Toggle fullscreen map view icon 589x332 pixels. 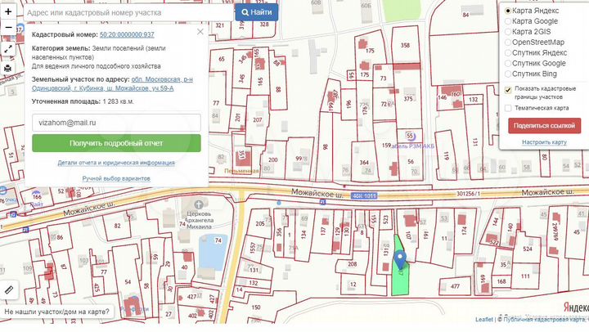pos(8,49)
